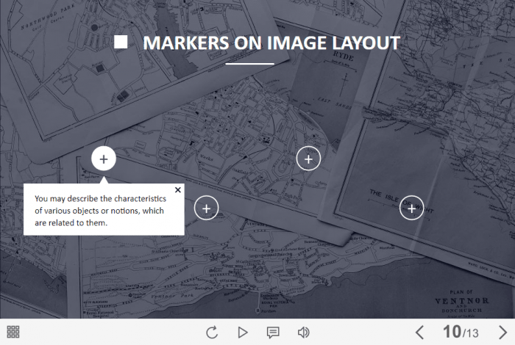Open the transcript speech bubble icon
This screenshot has width=515, height=345.
(x=273, y=333)
